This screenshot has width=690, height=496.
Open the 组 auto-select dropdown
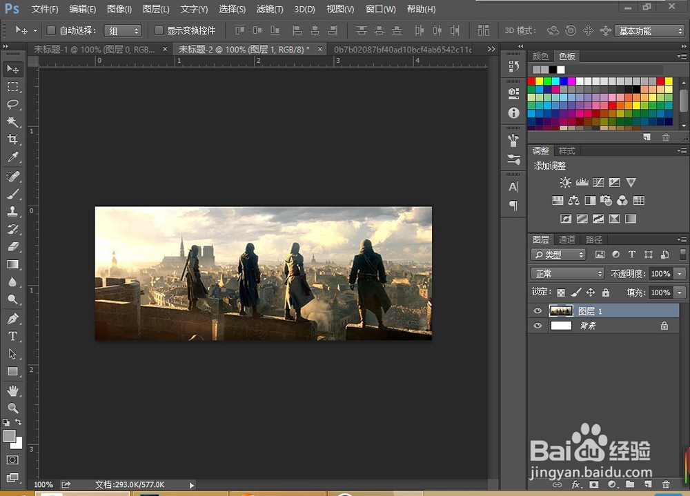coord(122,30)
